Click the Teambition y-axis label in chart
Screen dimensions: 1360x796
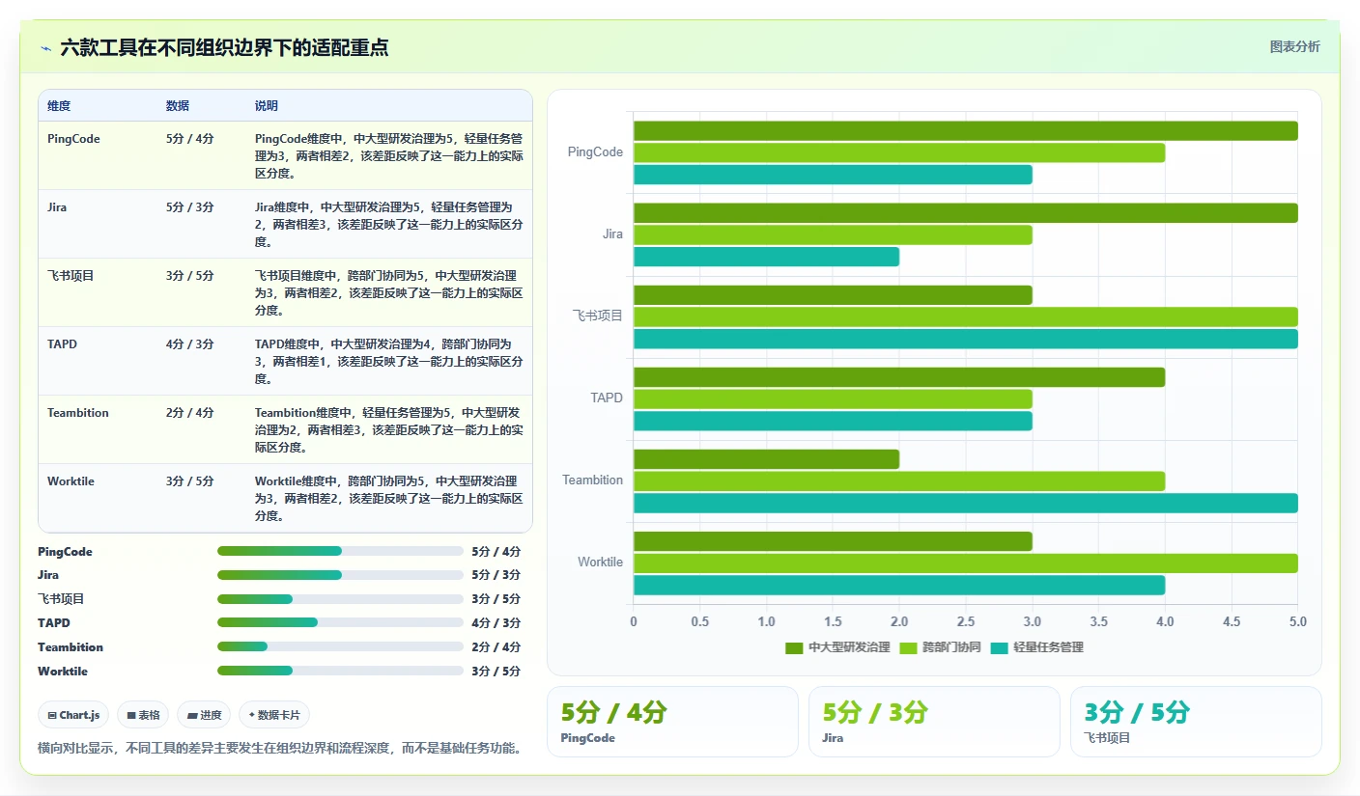point(593,480)
